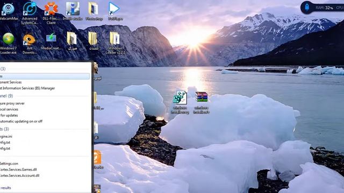Open the WebcamMax desktop shortcut

click(9, 11)
